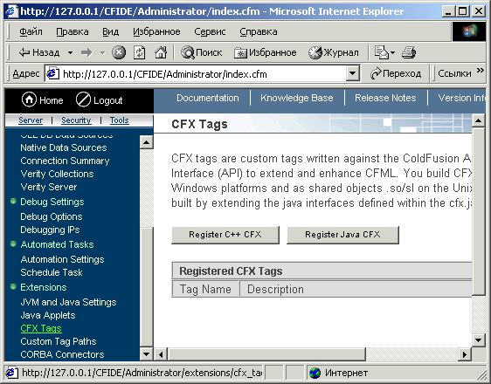Open Favorites (Избранное) toolbar pane
This screenshot has height=384, width=491.
click(x=266, y=52)
